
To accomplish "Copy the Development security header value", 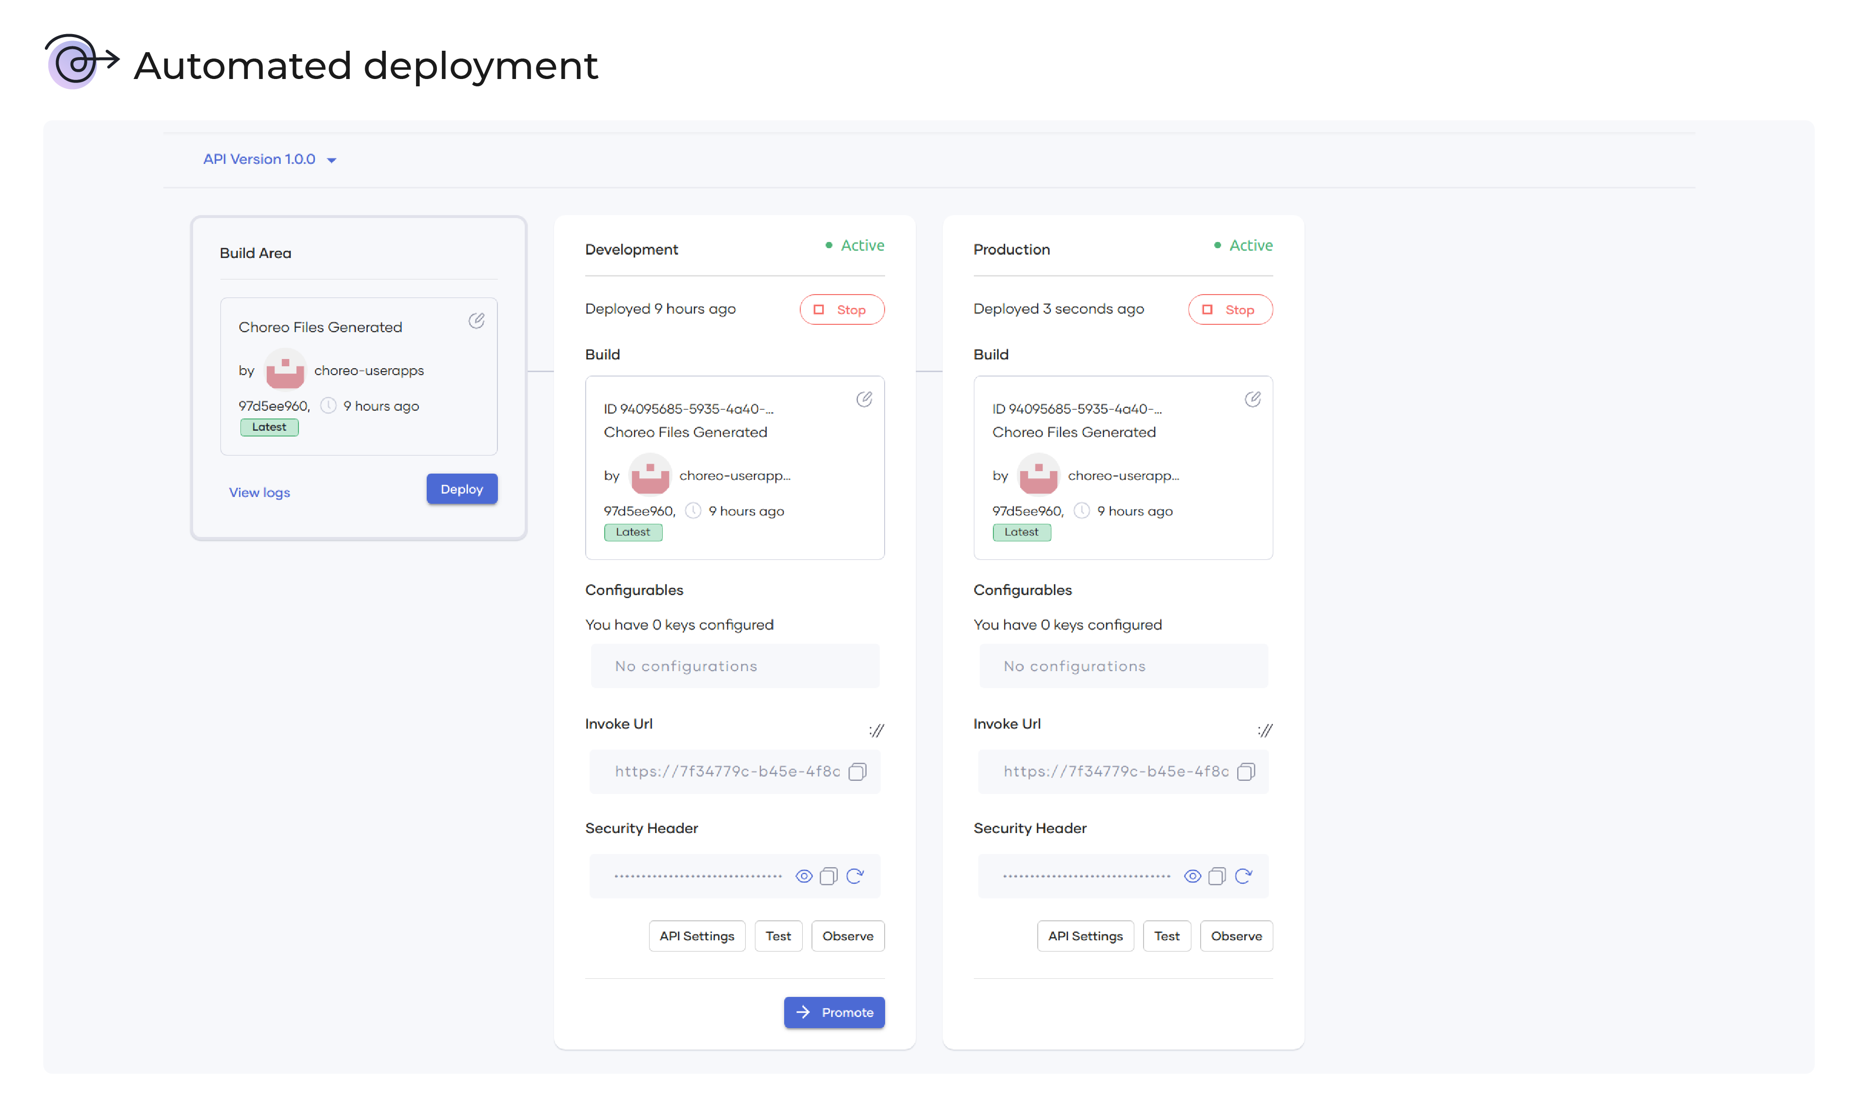I will click(829, 876).
